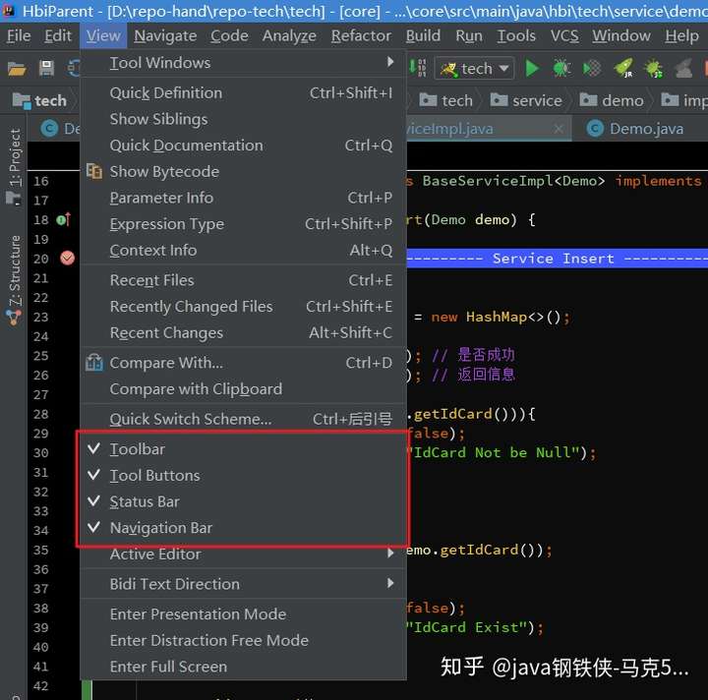Close the View menu

[103, 35]
